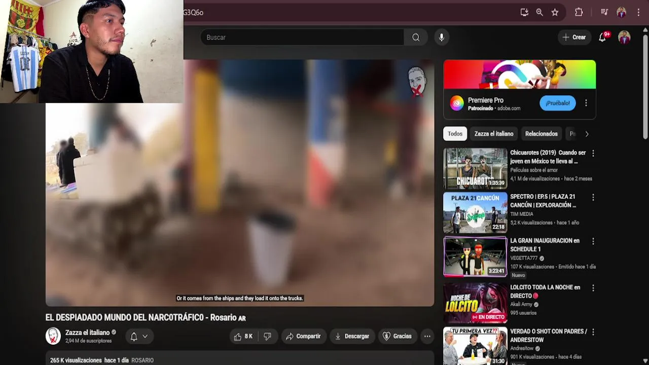Open the Schedule 1 livestream thumbnail
Screen dimensions: 649x365
[x=475, y=257]
